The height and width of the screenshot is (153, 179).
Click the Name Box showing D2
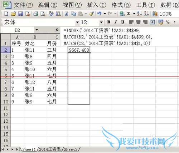pyautogui.click(x=17, y=30)
